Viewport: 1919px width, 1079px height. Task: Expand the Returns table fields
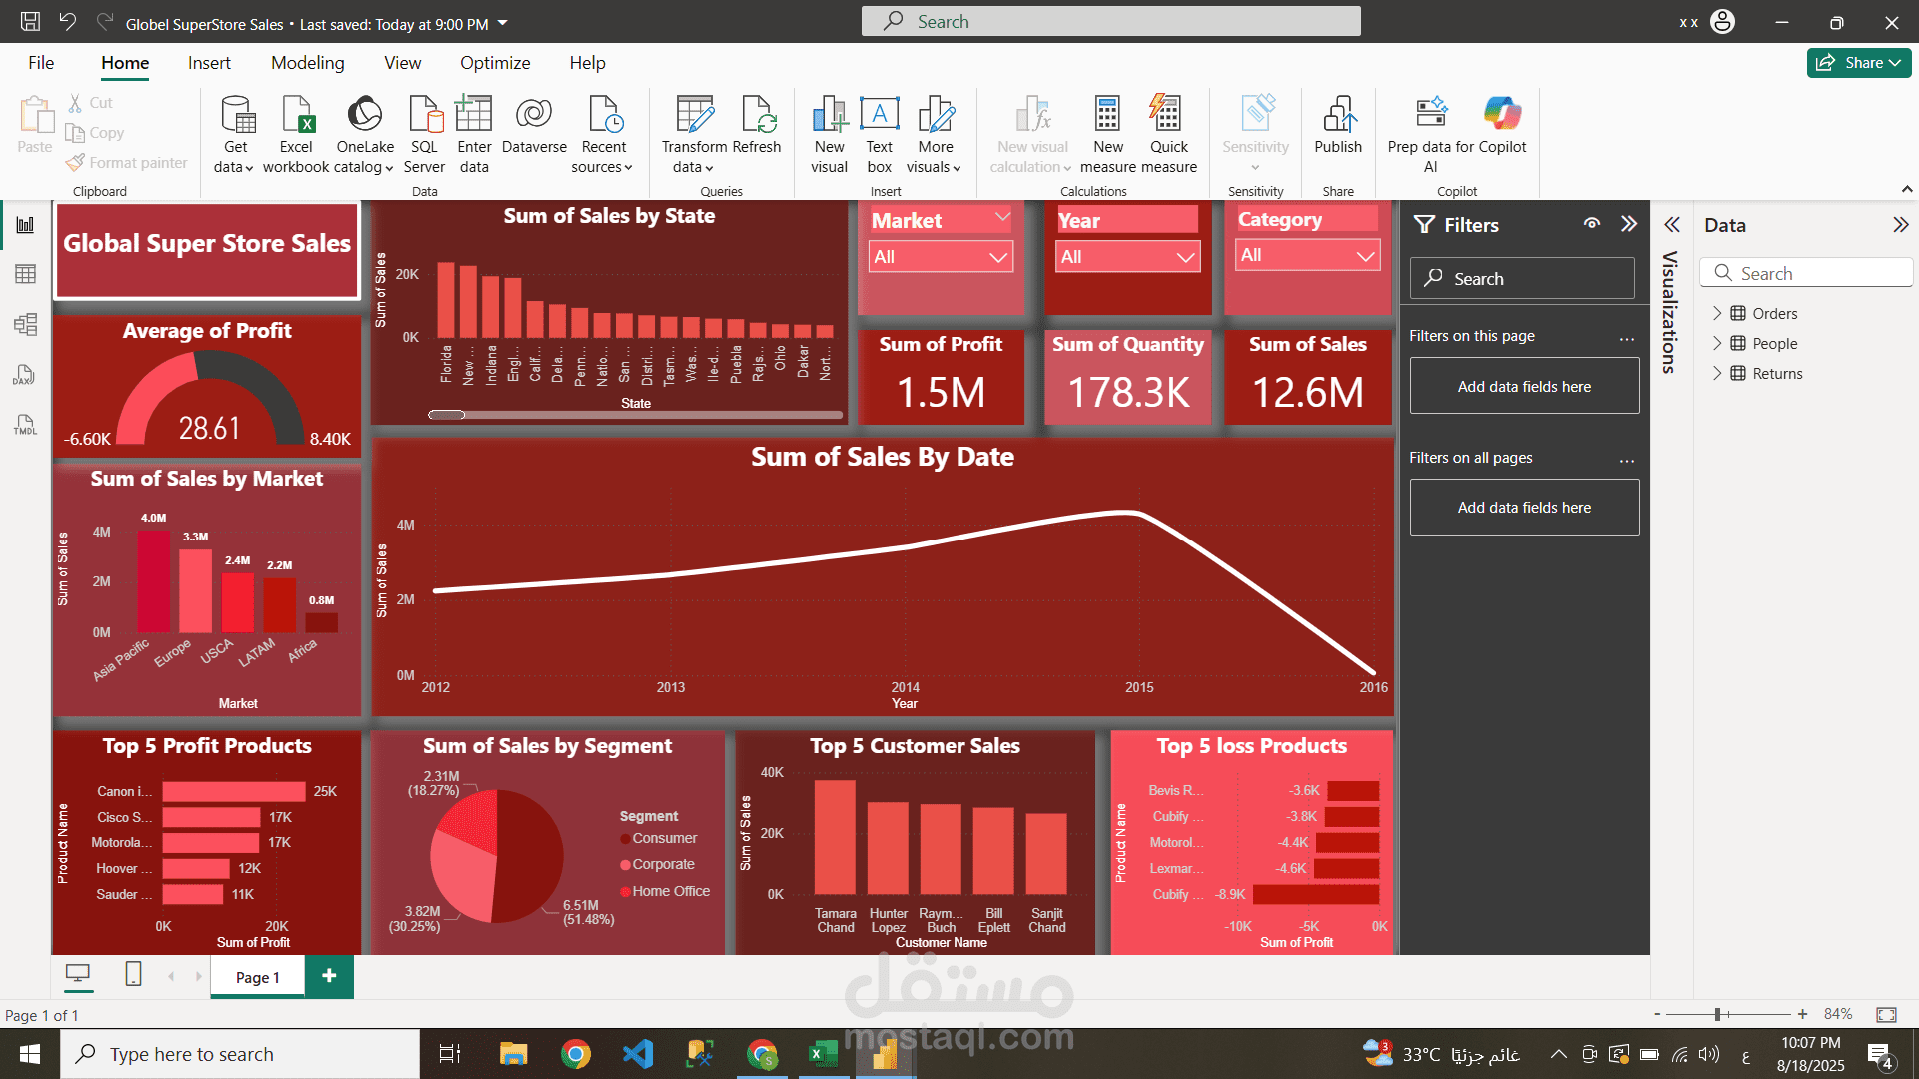tap(1717, 373)
